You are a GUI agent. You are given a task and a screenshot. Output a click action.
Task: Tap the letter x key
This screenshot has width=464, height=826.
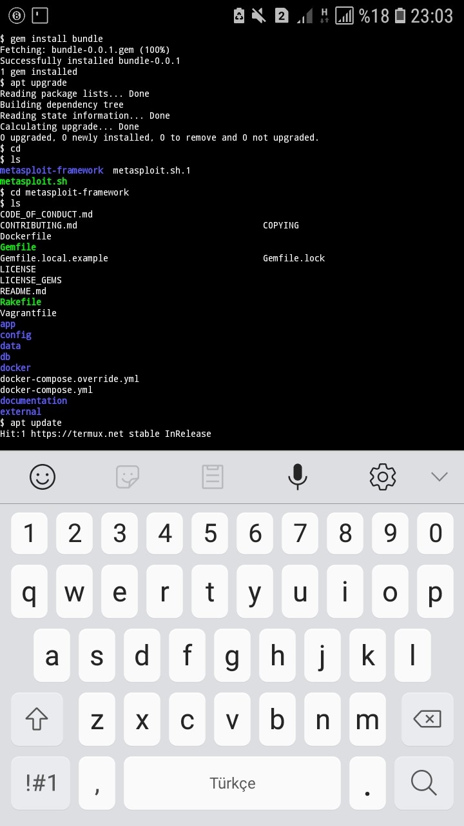click(x=142, y=719)
